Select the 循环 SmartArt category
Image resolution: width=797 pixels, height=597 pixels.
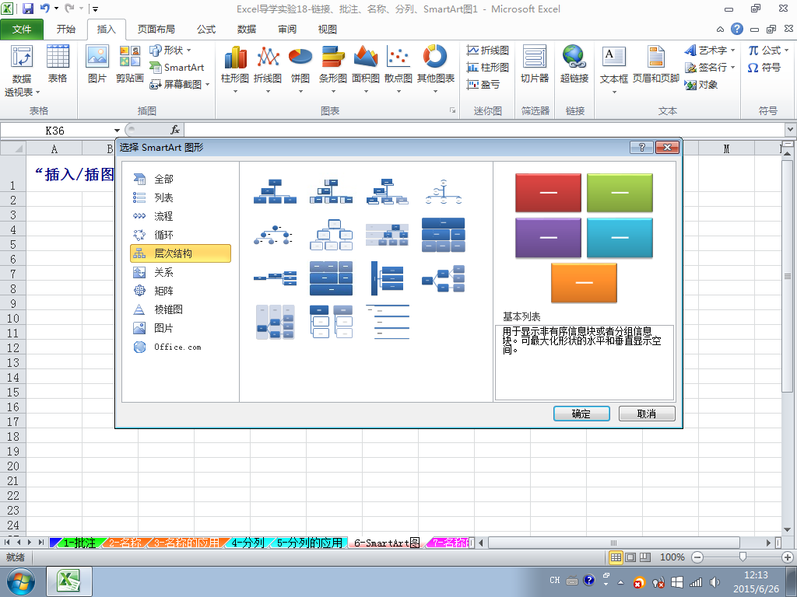(181, 235)
